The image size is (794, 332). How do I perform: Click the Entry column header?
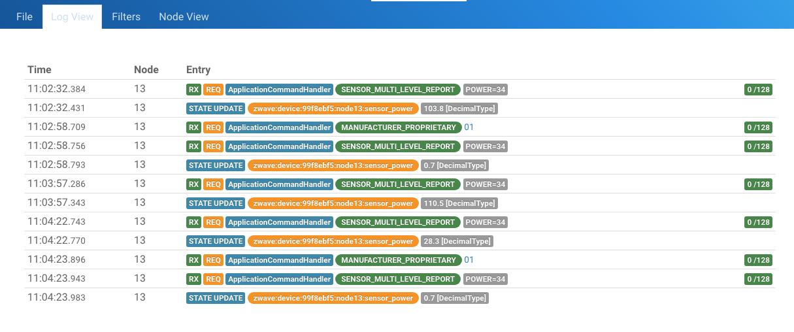click(198, 69)
